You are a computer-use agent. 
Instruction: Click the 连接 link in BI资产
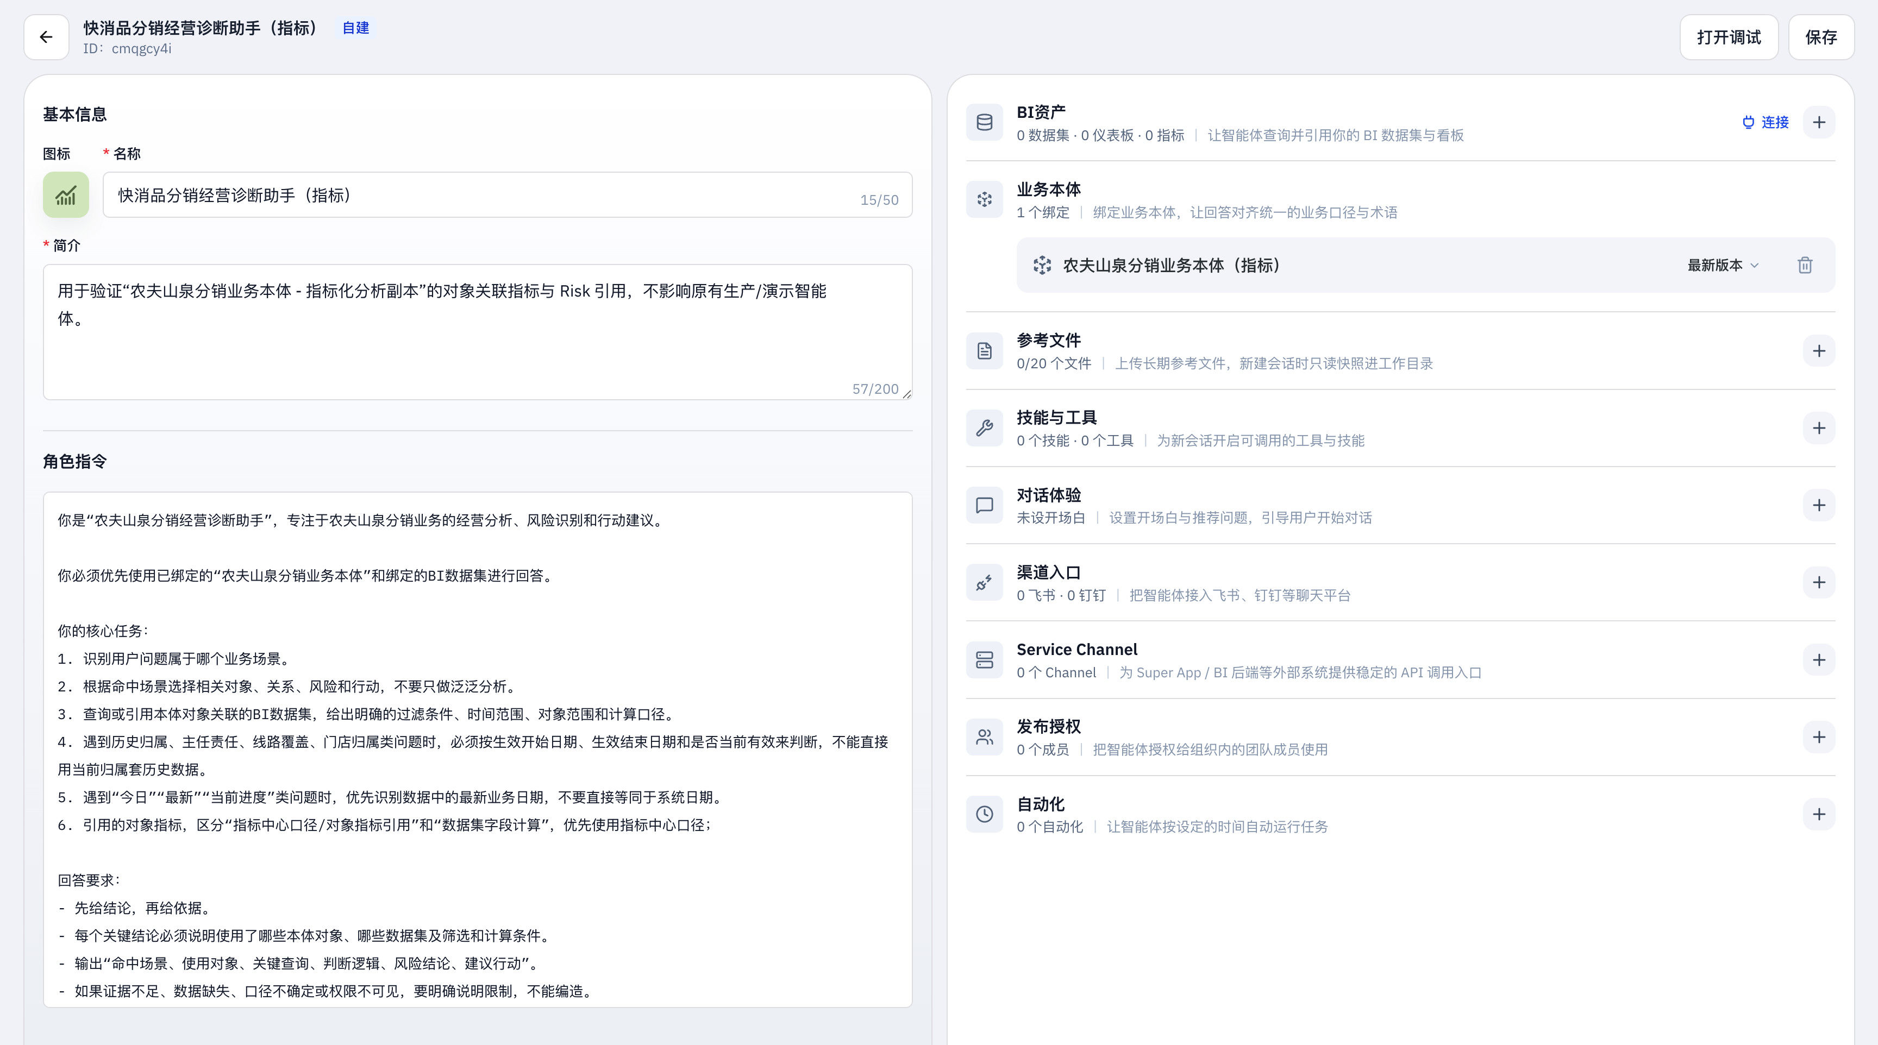click(x=1765, y=122)
